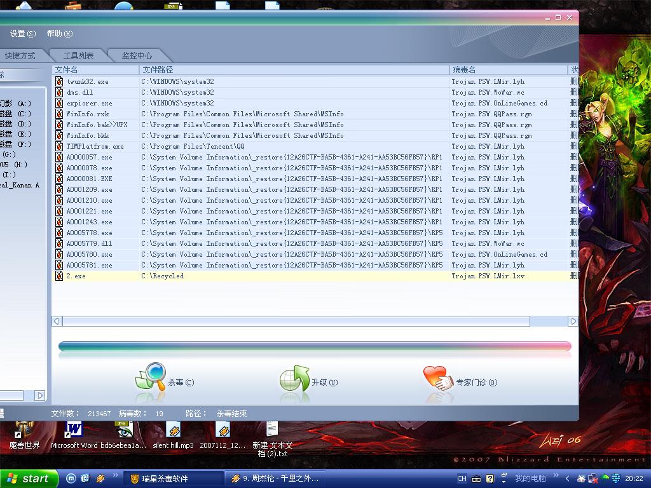Click the virus icon beside twunk32.exe
Screen dimensions: 651x488
click(x=59, y=81)
